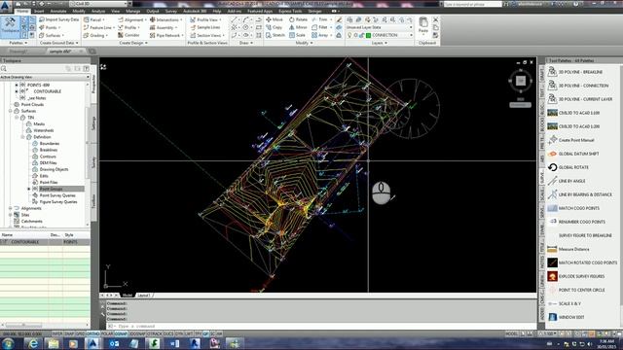Click the 3D Polyline - Connection tool

click(x=578, y=86)
